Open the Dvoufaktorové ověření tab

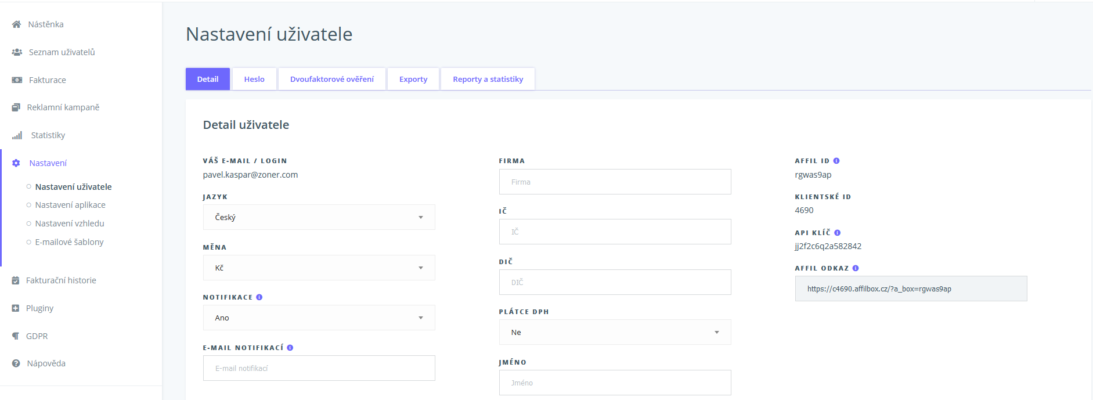[x=331, y=79]
